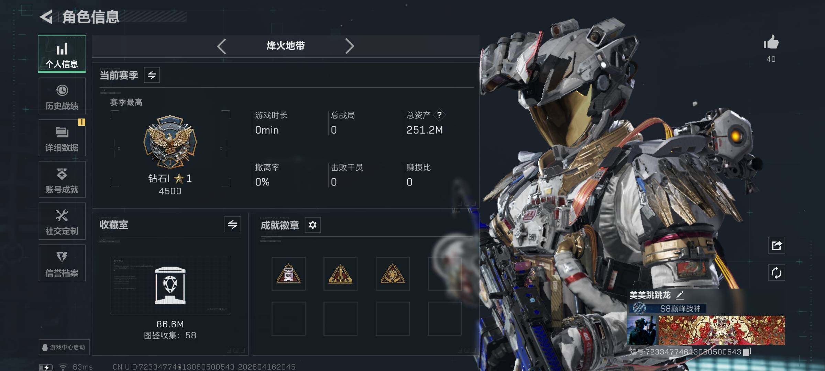Switch to next mode with right chevron

(x=349, y=46)
